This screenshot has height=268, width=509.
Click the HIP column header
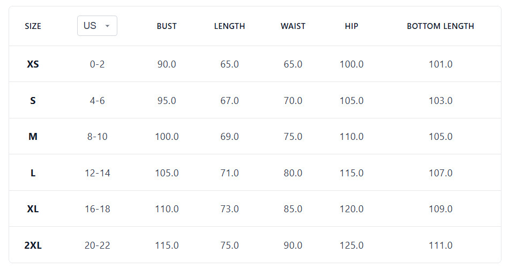(351, 26)
